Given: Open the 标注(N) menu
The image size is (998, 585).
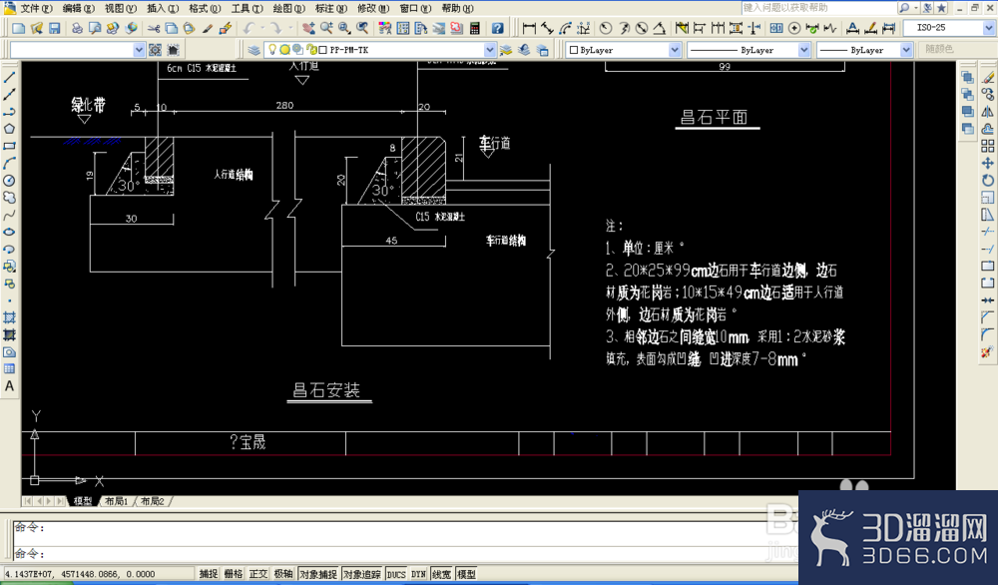Looking at the screenshot, I should [331, 8].
